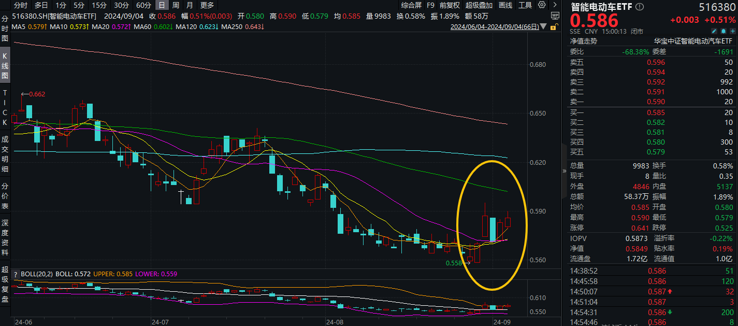This screenshot has width=738, height=326.
Task: Open the 画线 drawing tool
Action: click(505, 5)
